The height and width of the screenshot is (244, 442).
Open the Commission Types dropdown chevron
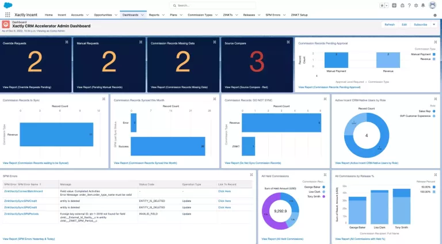216,15
